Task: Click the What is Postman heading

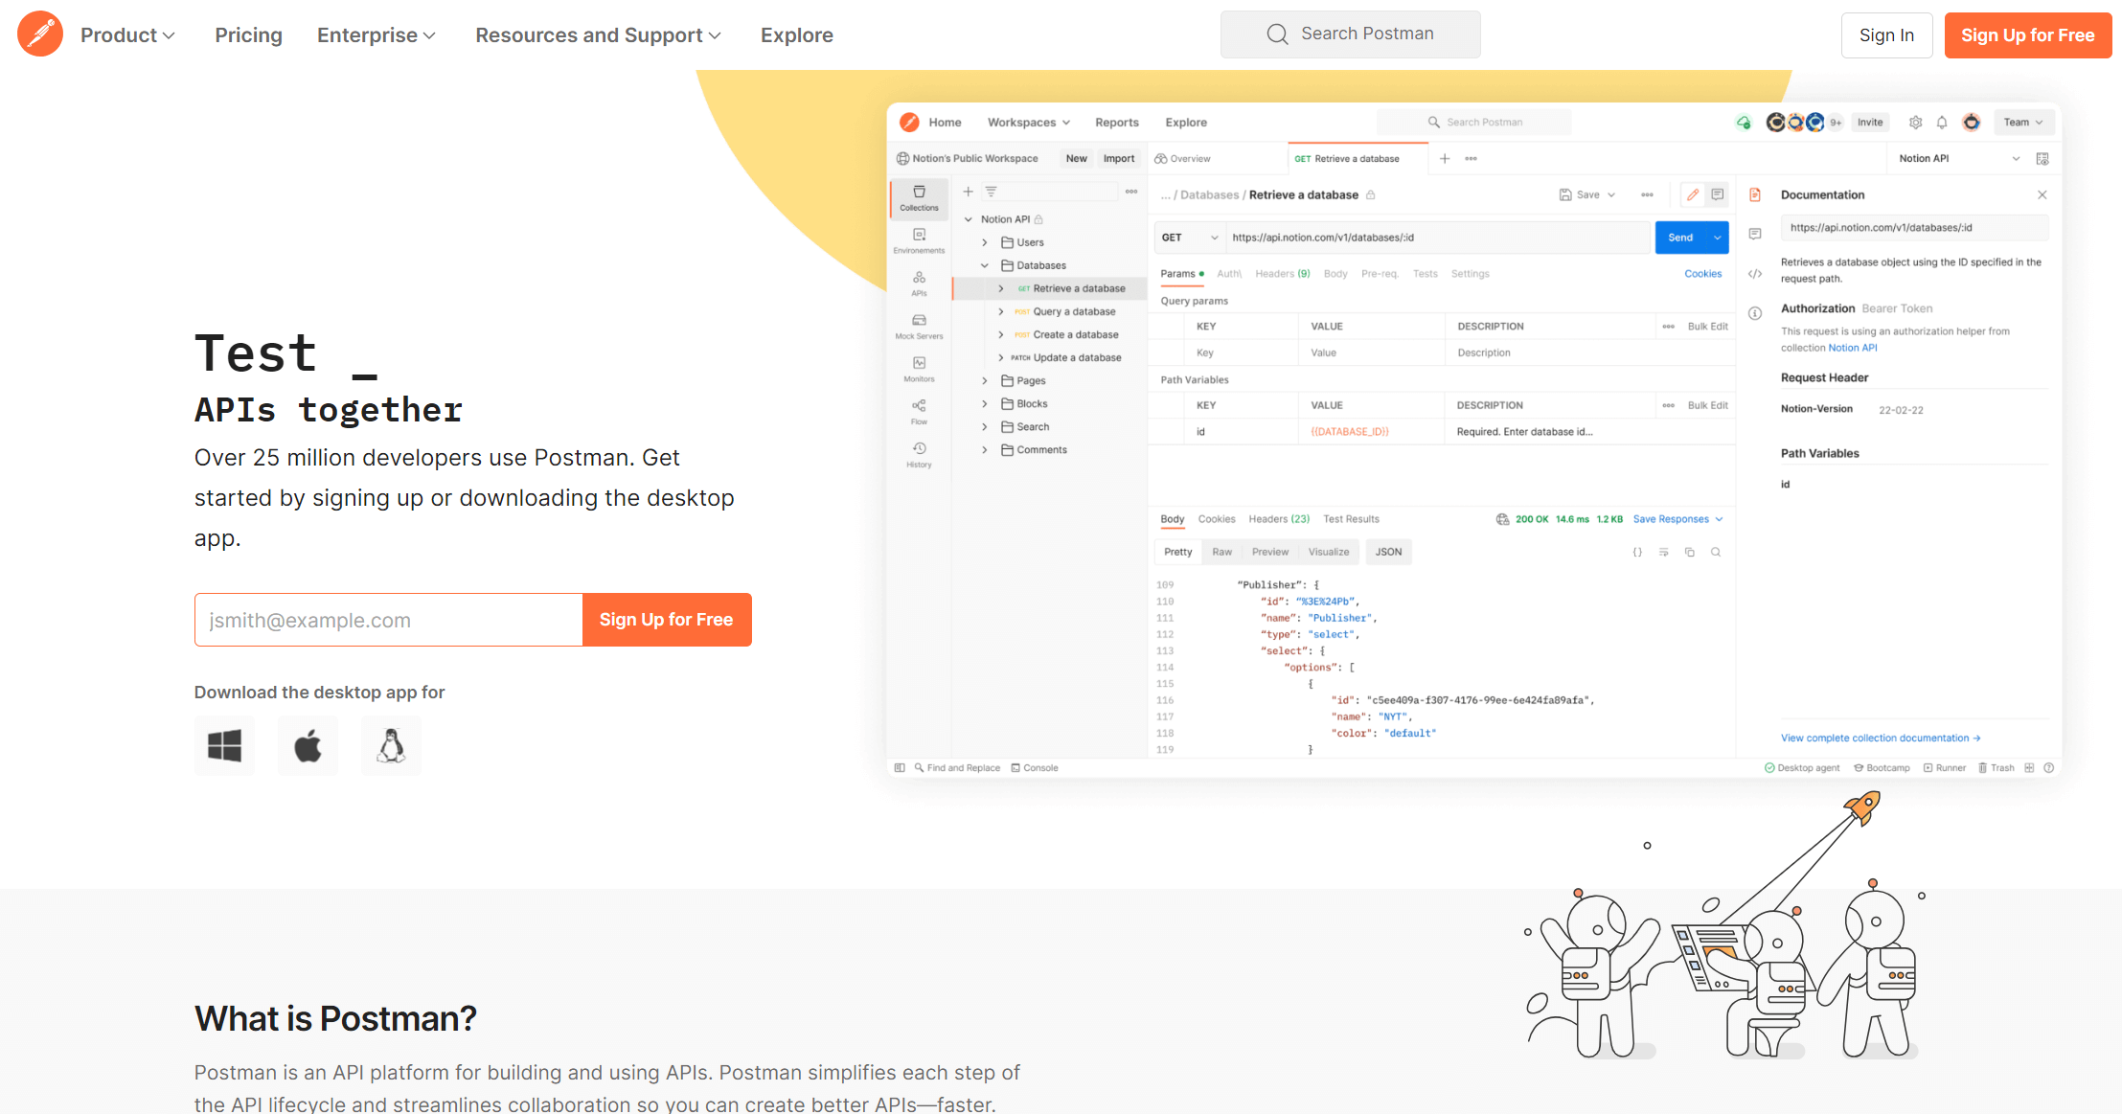Action: coord(335,1018)
